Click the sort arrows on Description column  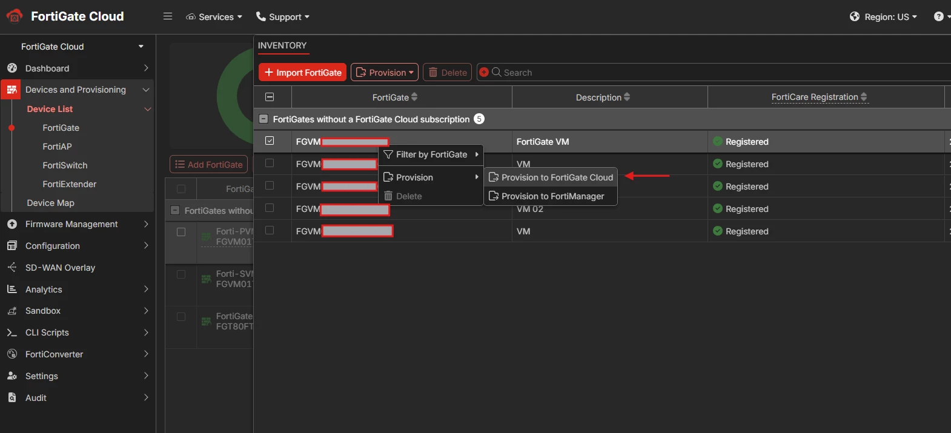click(x=627, y=97)
